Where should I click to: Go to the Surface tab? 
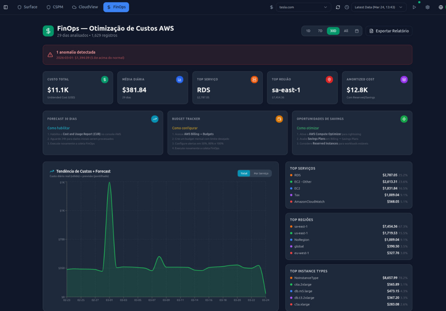pos(28,7)
